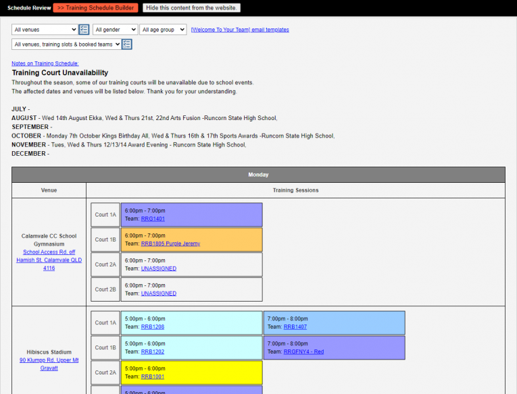Click Court 1A label under Hibiscus Stadium
The height and width of the screenshot is (394, 517).
(x=105, y=323)
